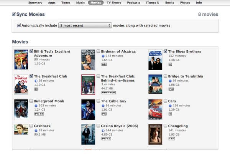Uncheck The Breakfast Club movie
Viewport: 230px width, 164px height.
point(31,76)
